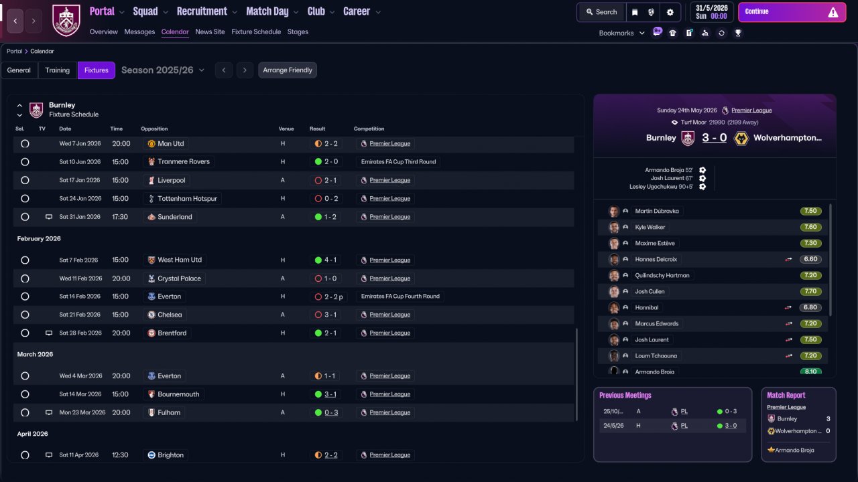Click the TV icon on the Brighton row
This screenshot has height=482, width=858.
click(x=49, y=455)
